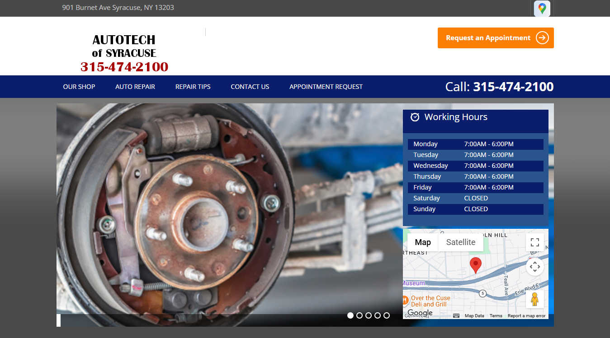Go to CONTACT US page
610x338 pixels.
coord(250,87)
